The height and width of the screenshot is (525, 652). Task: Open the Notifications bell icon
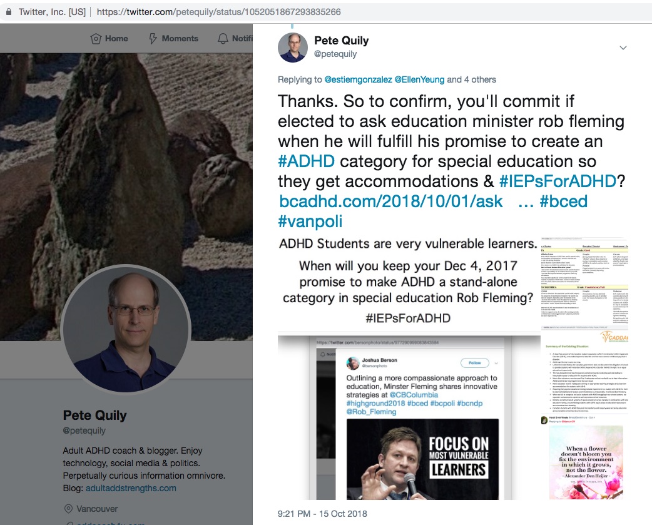pyautogui.click(x=223, y=38)
